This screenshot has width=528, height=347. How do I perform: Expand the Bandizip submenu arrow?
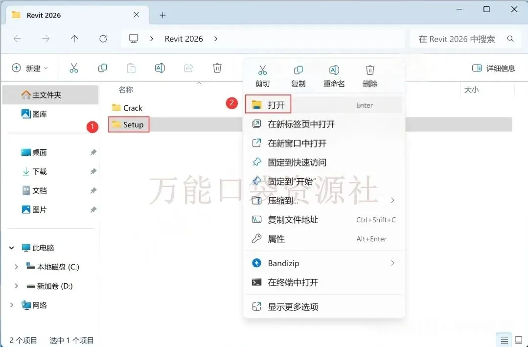pos(392,263)
